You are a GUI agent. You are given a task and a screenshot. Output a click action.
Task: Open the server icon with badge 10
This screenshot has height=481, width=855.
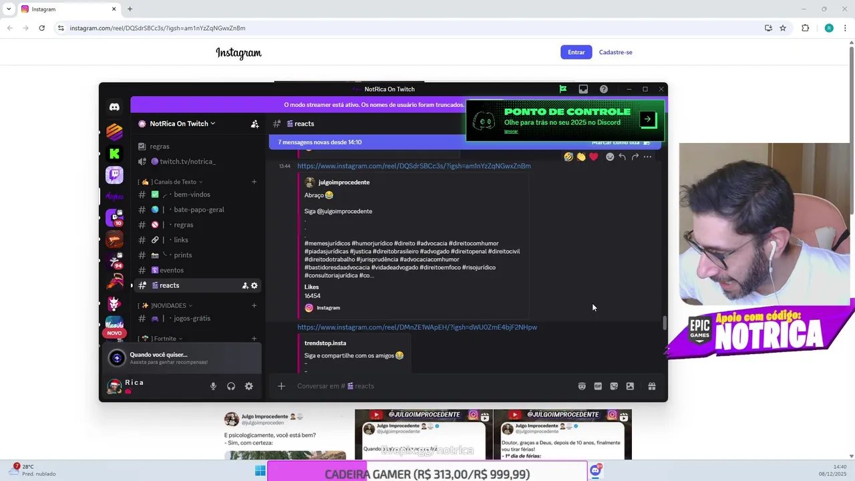(114, 218)
